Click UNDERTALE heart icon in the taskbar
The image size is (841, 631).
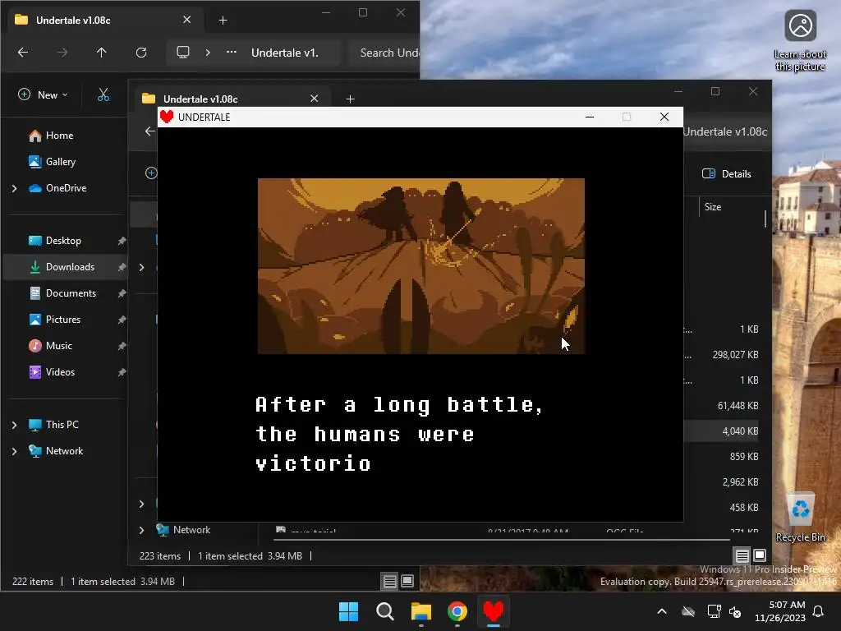(x=494, y=611)
